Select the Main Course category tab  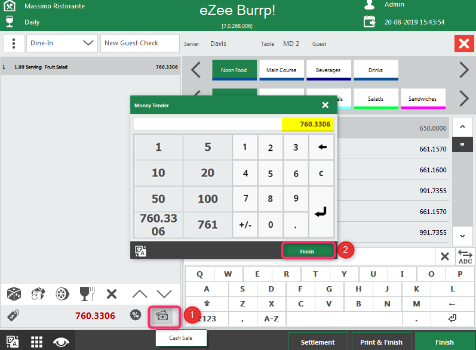[281, 70]
